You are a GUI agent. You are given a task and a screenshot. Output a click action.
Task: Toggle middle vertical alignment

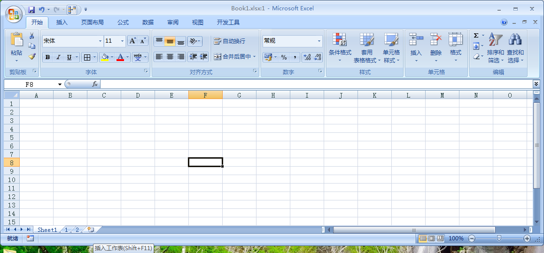[170, 41]
